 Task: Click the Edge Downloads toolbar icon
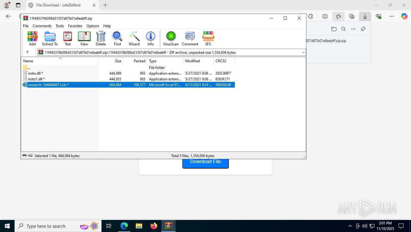point(365,16)
